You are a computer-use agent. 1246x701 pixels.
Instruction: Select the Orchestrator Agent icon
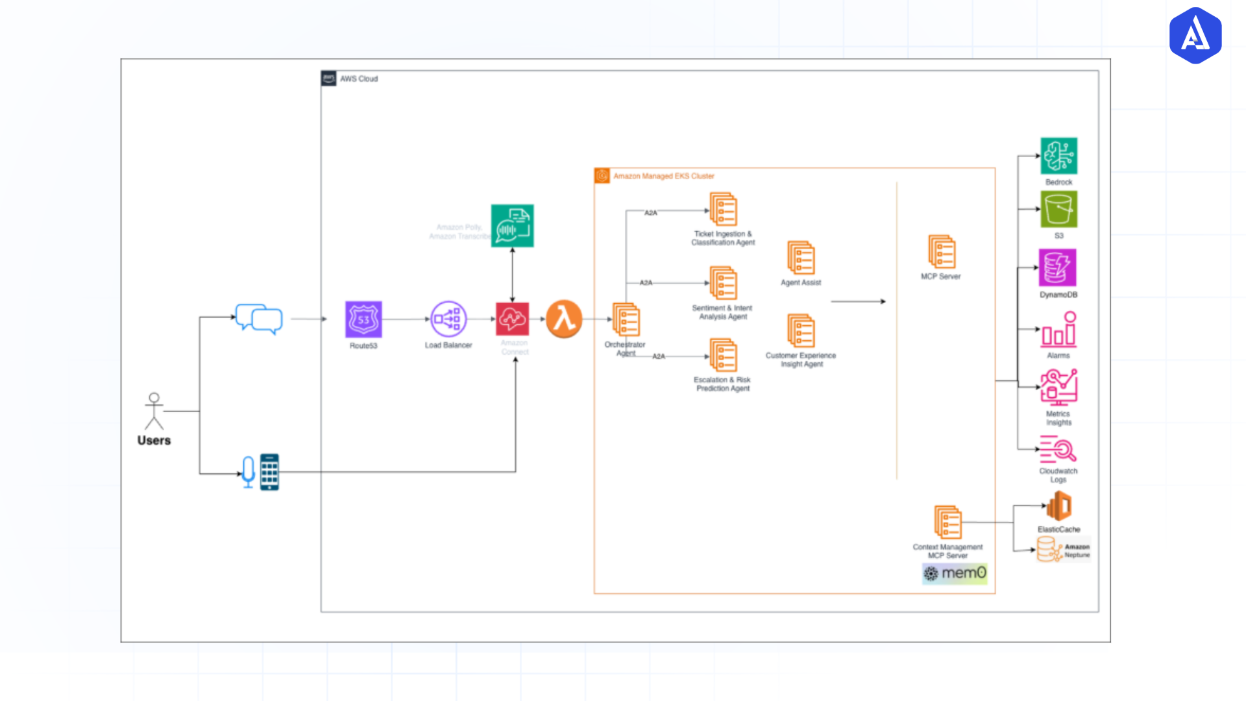[626, 320]
